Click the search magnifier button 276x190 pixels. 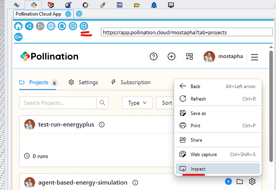tap(102, 103)
